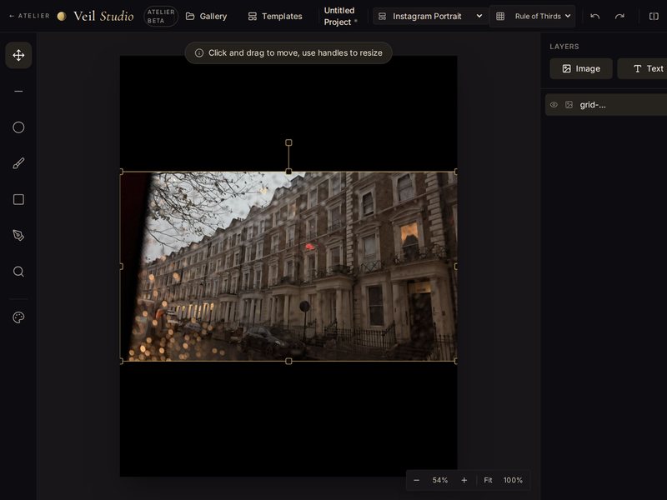Viewport: 667px width, 500px height.
Task: Click the info icon in the hint bar
Action: point(198,52)
